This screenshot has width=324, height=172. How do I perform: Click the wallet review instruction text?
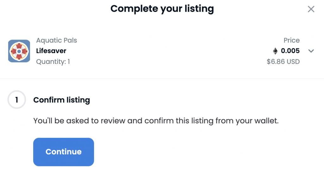[156, 121]
